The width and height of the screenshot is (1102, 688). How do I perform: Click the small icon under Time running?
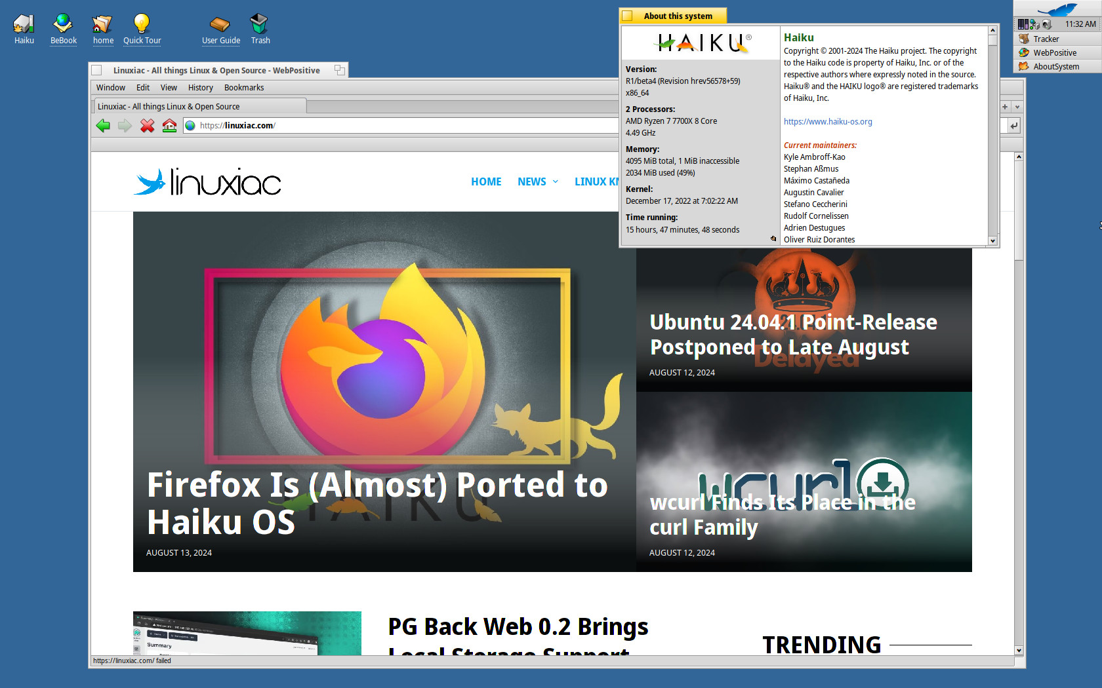click(x=773, y=239)
